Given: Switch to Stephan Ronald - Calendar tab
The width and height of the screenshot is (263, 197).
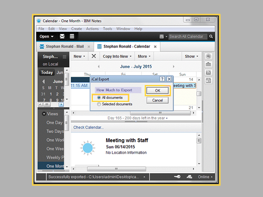Looking at the screenshot, I should 127,46.
